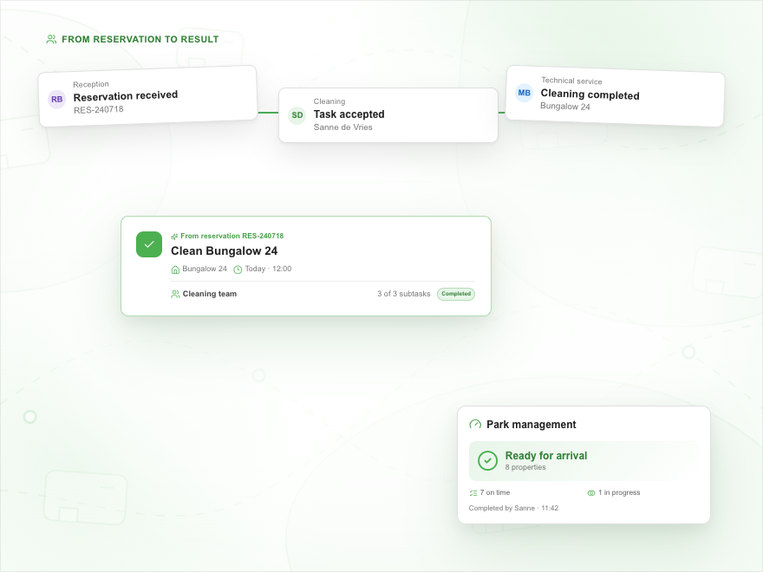This screenshot has width=763, height=572.
Task: Click the eye icon beside 1 in progress
Action: tap(591, 493)
